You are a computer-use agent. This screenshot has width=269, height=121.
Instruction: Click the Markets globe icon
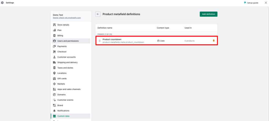[x=54, y=84]
